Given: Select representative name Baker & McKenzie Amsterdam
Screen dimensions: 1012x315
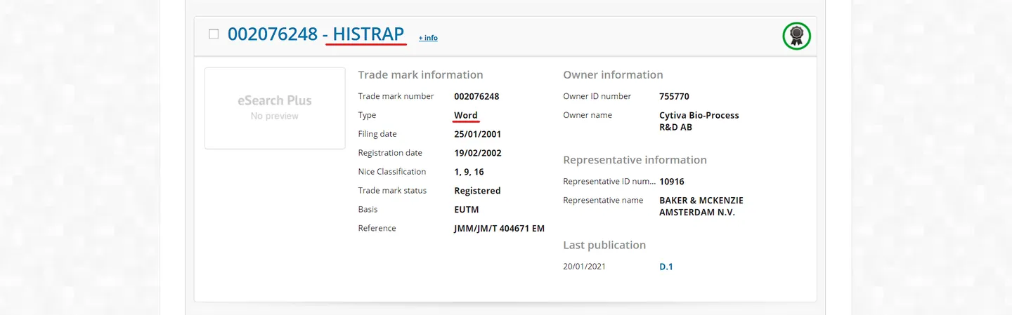Looking at the screenshot, I should pos(701,206).
